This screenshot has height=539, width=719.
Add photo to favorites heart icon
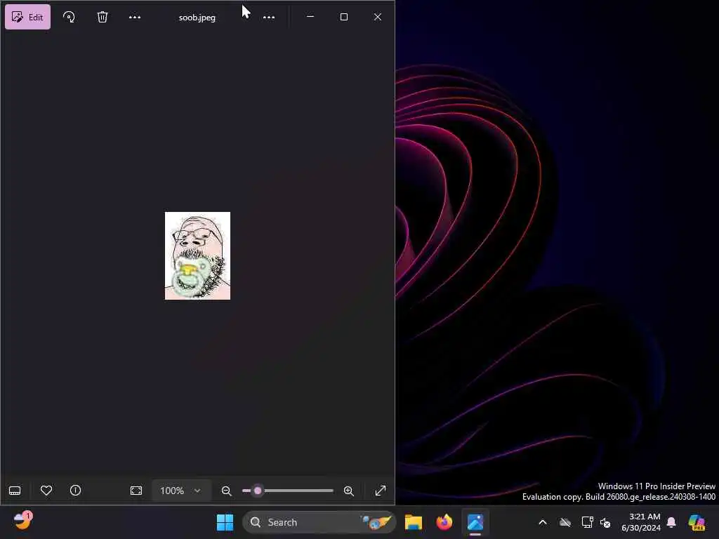click(46, 491)
